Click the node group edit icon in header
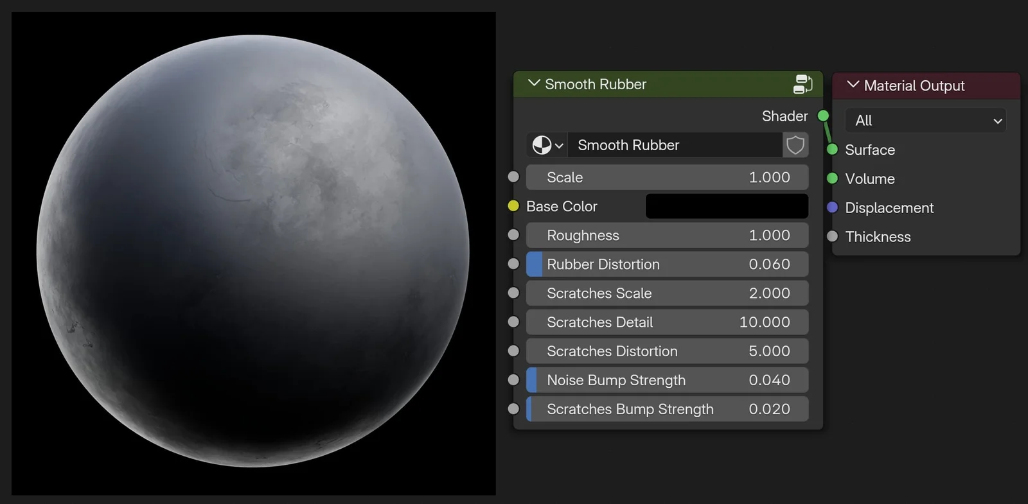The width and height of the screenshot is (1028, 504). tap(802, 84)
